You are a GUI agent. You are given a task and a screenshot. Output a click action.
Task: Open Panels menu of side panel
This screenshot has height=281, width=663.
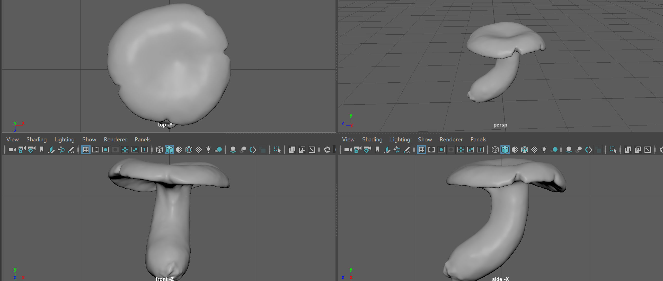[x=478, y=139]
